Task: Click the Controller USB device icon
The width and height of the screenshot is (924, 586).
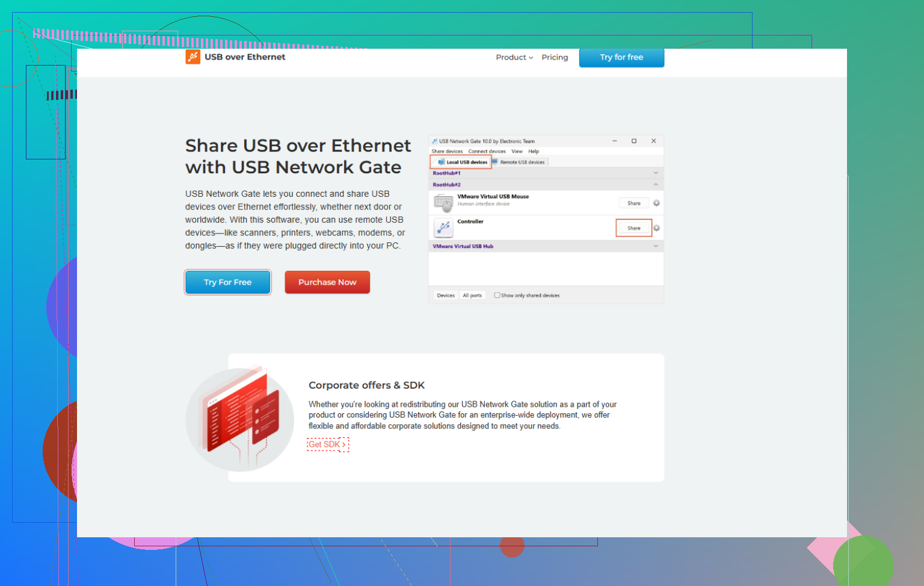Action: 443,228
